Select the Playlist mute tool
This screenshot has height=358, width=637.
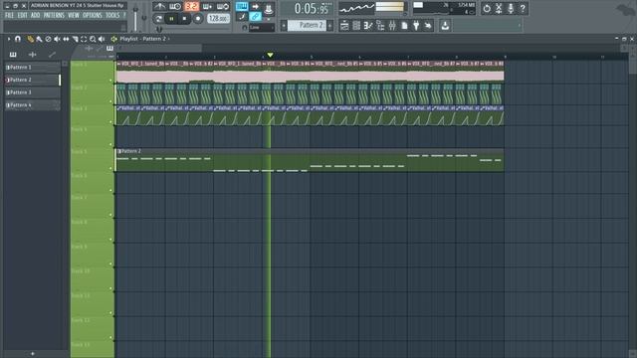pyautogui.click(x=57, y=39)
